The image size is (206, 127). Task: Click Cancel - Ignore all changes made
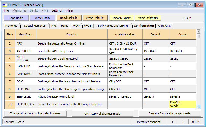[x=170, y=113]
